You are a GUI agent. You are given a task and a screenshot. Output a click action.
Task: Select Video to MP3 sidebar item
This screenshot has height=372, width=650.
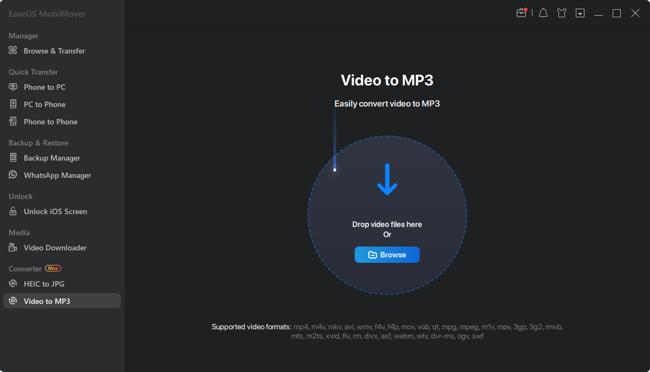62,301
